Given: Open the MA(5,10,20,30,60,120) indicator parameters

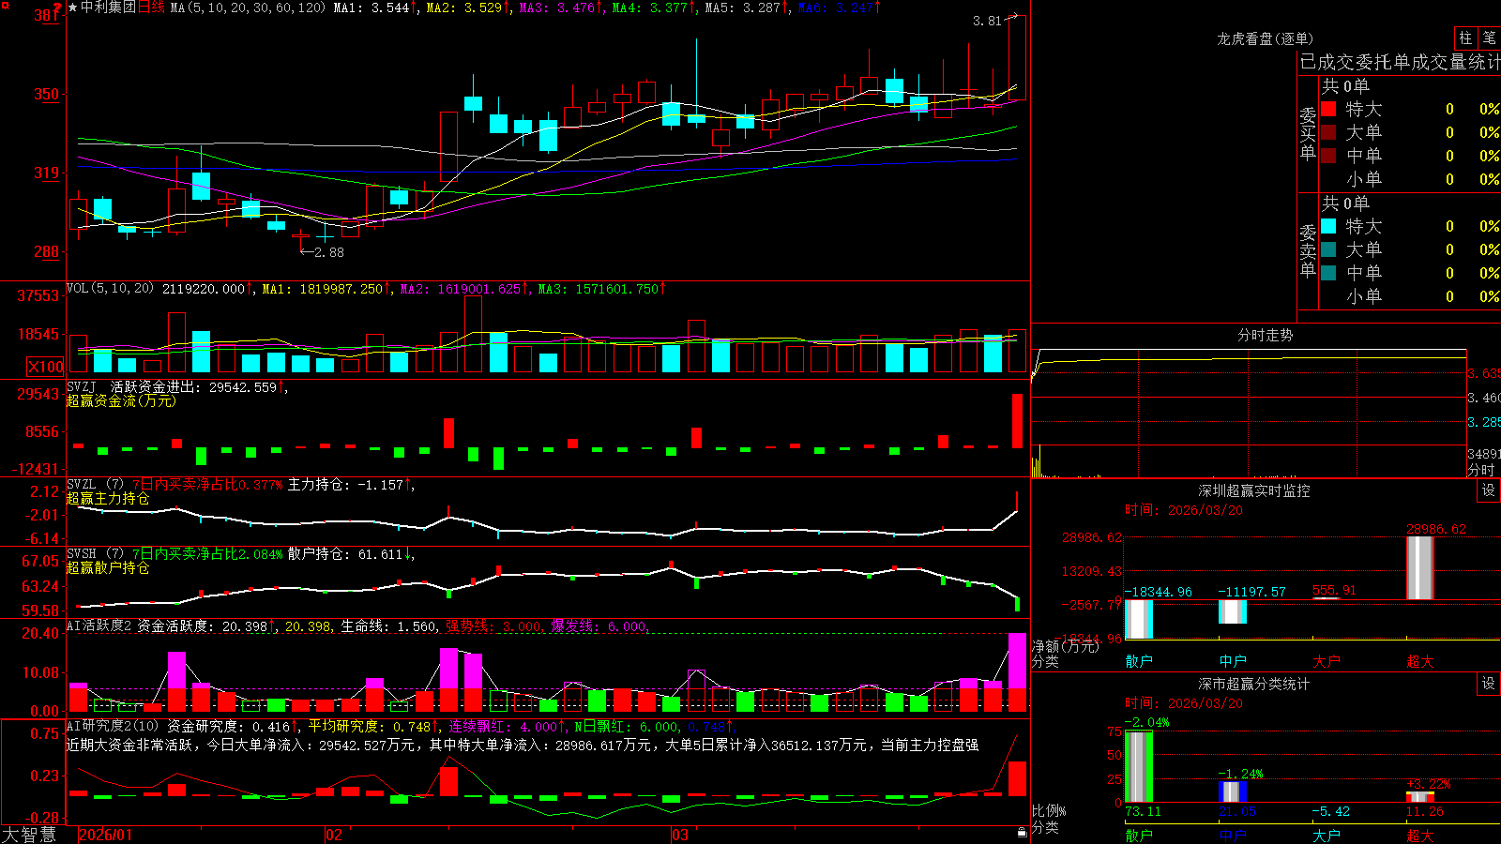Looking at the screenshot, I should point(248,8).
